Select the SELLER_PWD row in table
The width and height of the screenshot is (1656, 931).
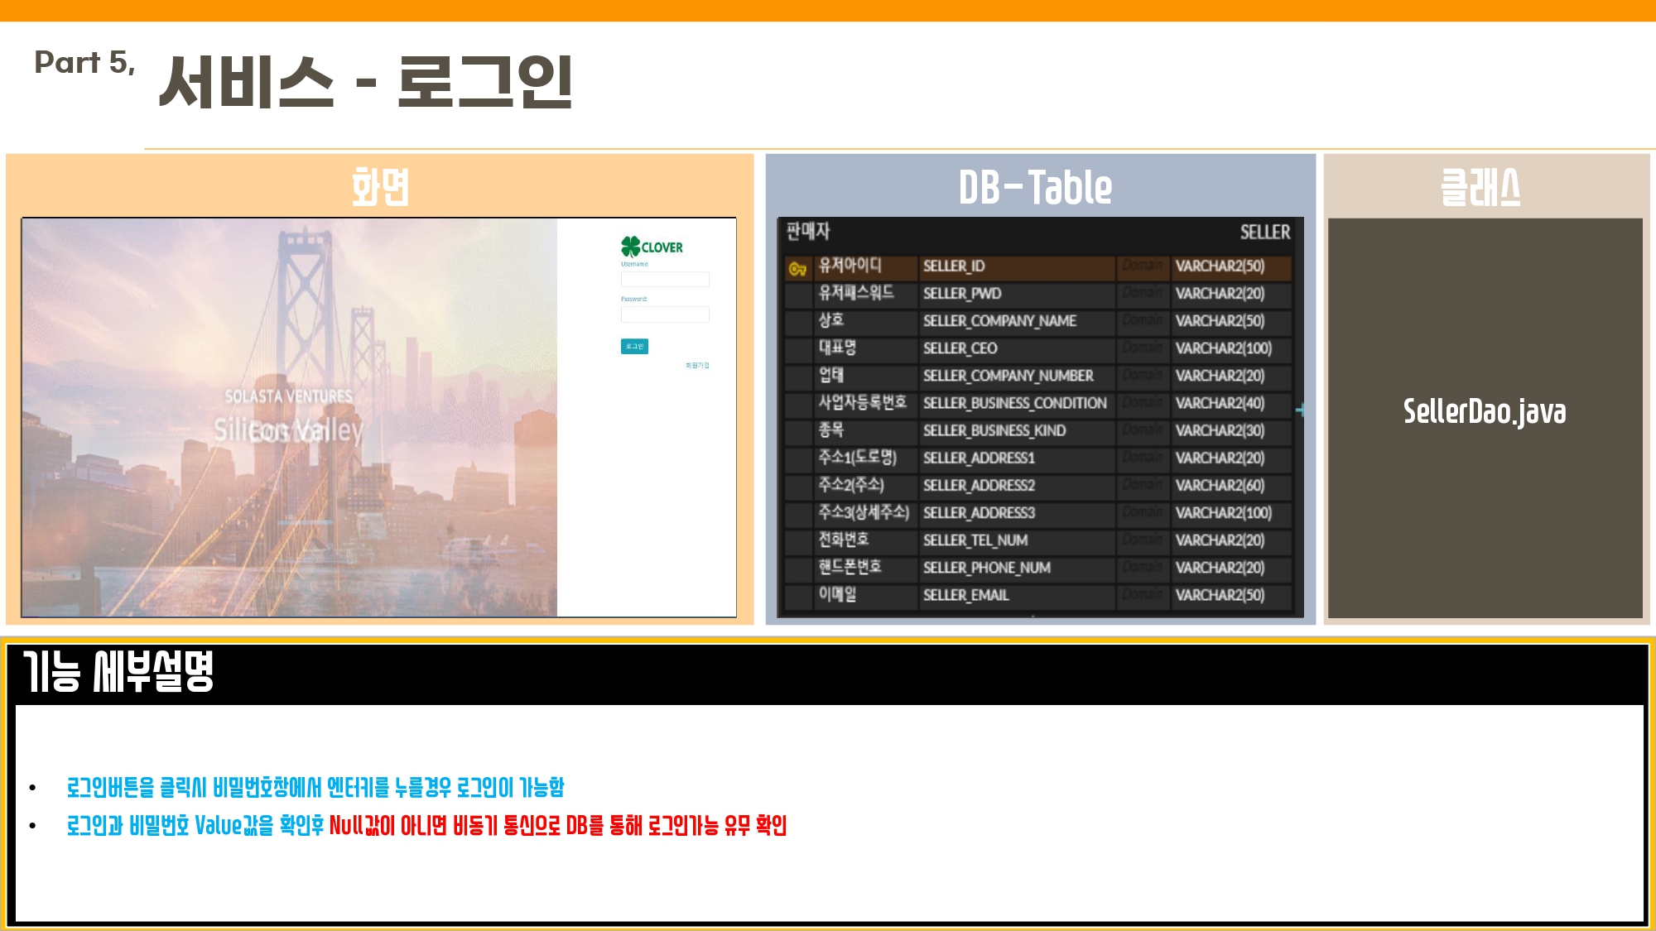[962, 294]
